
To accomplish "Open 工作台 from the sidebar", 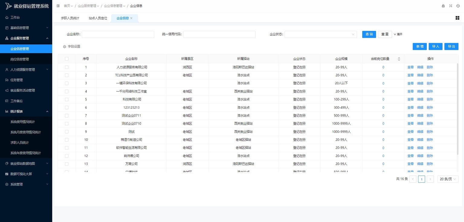I will point(15,18).
